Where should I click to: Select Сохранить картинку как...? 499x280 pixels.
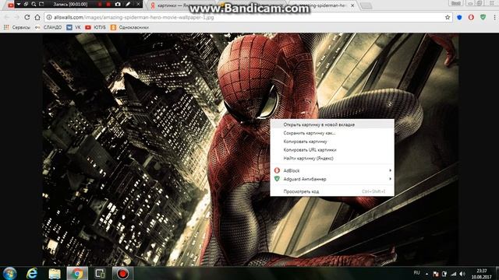(332, 133)
